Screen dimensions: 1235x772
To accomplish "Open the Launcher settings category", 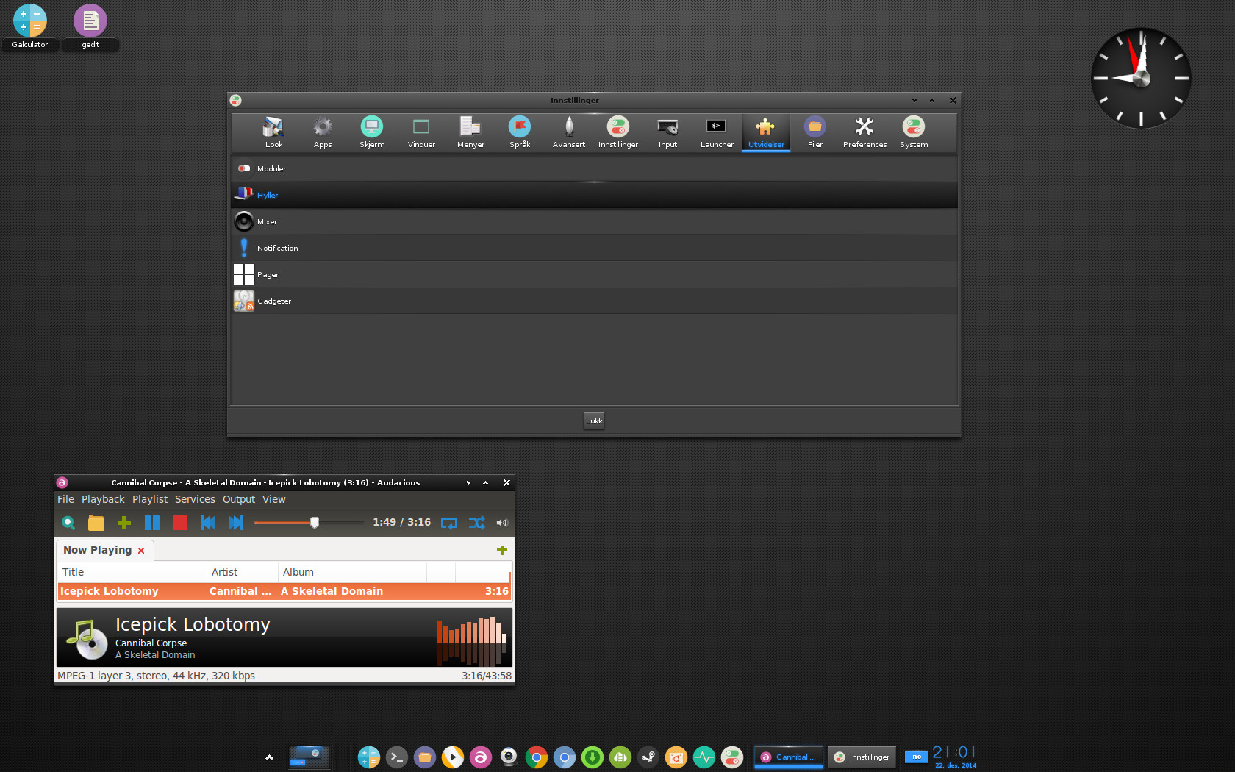I will pyautogui.click(x=717, y=132).
